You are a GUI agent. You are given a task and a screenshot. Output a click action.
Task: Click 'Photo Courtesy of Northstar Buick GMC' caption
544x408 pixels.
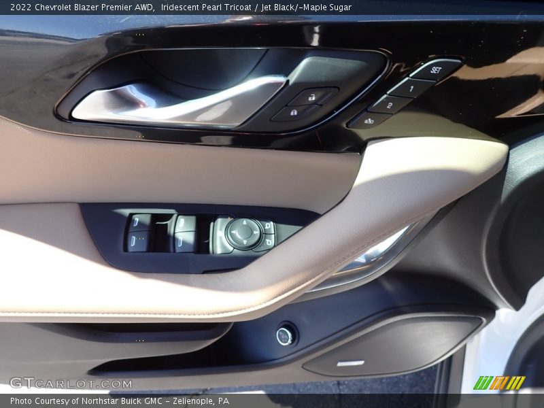point(86,401)
